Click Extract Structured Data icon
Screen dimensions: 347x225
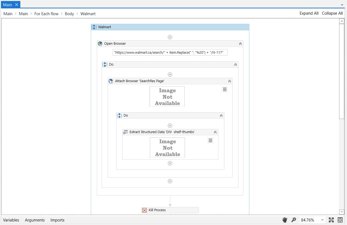(x=125, y=132)
